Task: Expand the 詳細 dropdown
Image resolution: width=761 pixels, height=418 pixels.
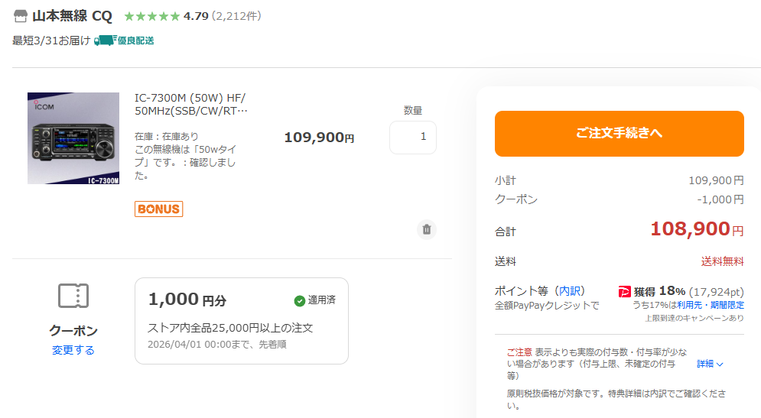Action: (710, 365)
